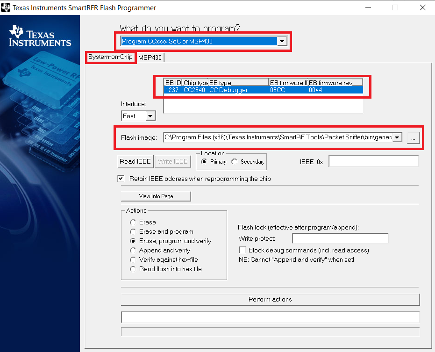Select the CC Debugger device row
This screenshot has height=352, width=435.
click(x=263, y=90)
